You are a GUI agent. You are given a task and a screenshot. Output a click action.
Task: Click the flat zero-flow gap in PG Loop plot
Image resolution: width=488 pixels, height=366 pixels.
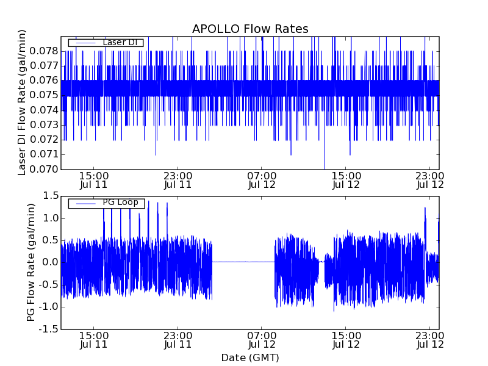[243, 262]
